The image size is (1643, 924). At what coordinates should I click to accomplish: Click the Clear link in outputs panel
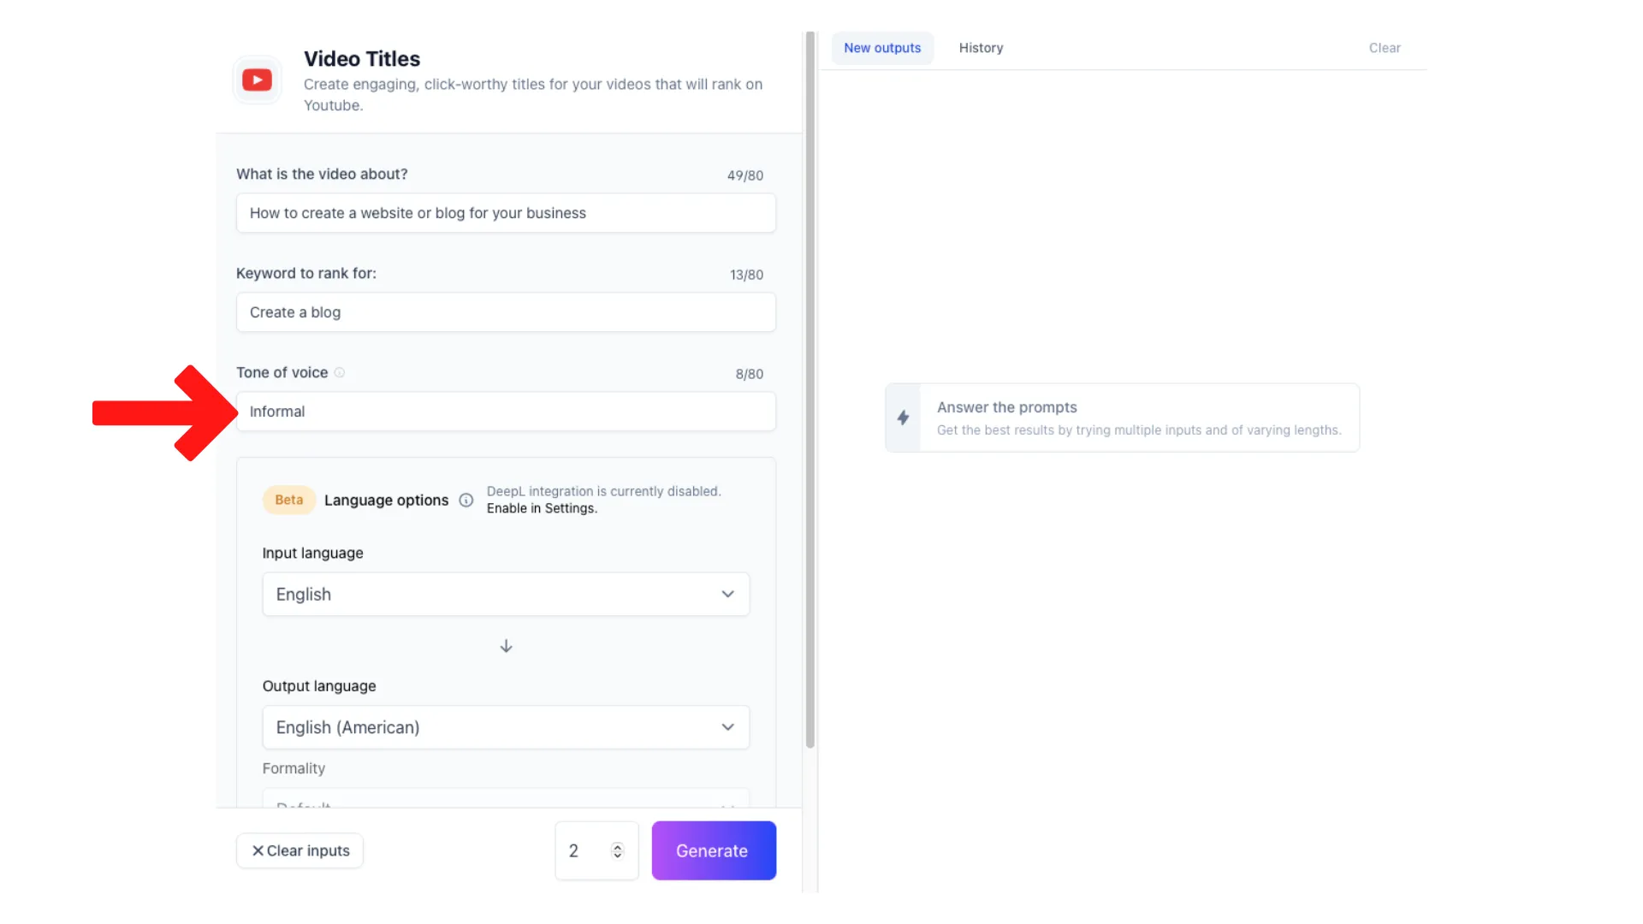tap(1385, 48)
